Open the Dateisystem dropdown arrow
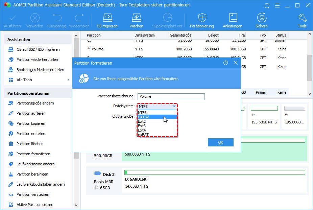The image size is (313, 210). tap(174, 107)
